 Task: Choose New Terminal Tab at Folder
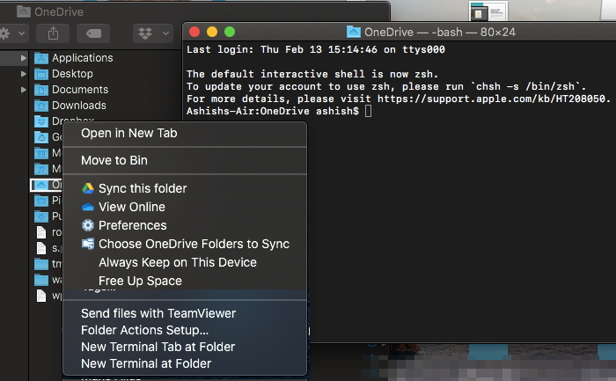click(185, 348)
